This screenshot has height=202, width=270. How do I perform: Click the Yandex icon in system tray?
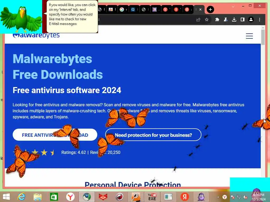[x=225, y=197]
